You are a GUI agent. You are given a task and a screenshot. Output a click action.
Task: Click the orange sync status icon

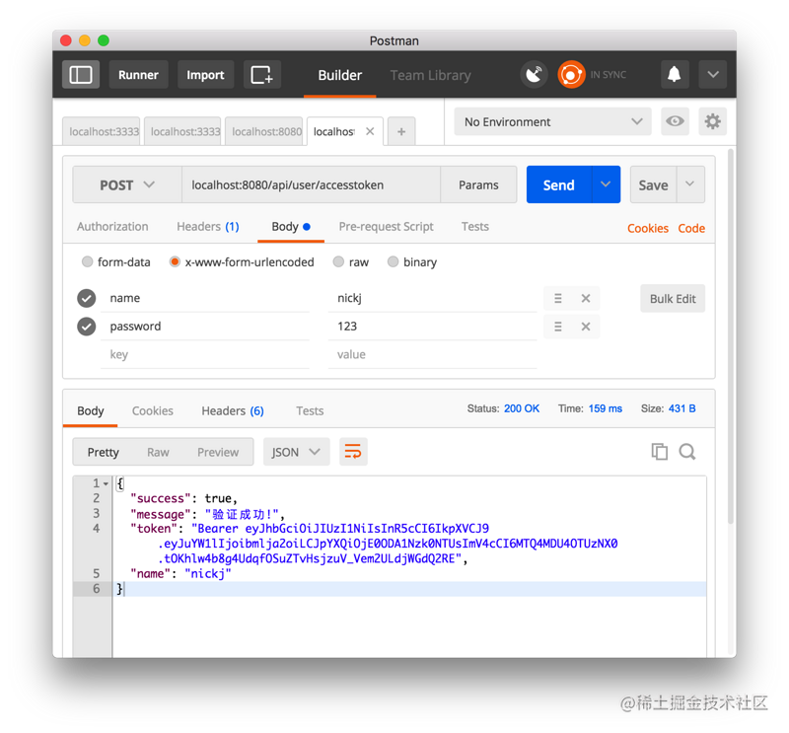pyautogui.click(x=571, y=75)
